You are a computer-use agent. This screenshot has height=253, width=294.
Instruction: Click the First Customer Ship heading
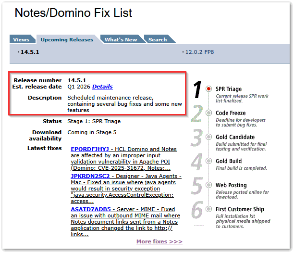(240, 209)
